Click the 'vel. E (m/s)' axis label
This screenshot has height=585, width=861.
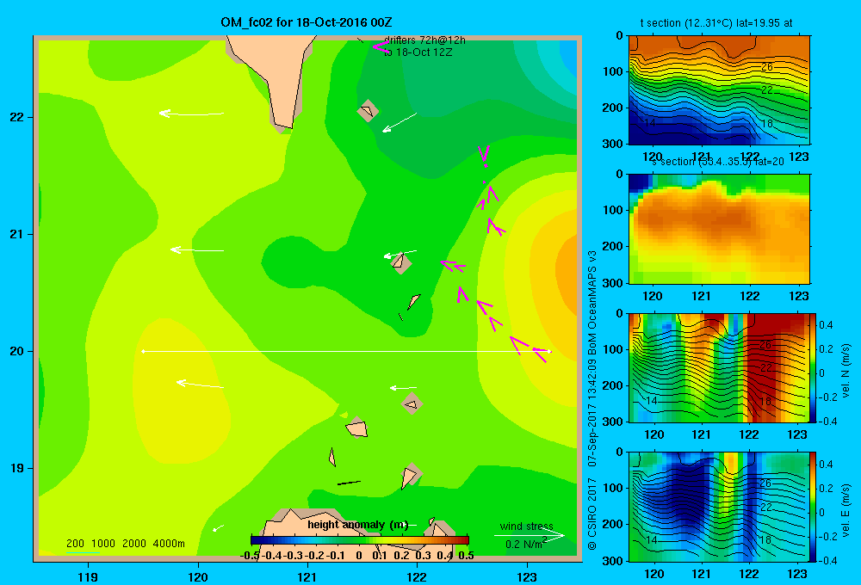pyautogui.click(x=846, y=509)
